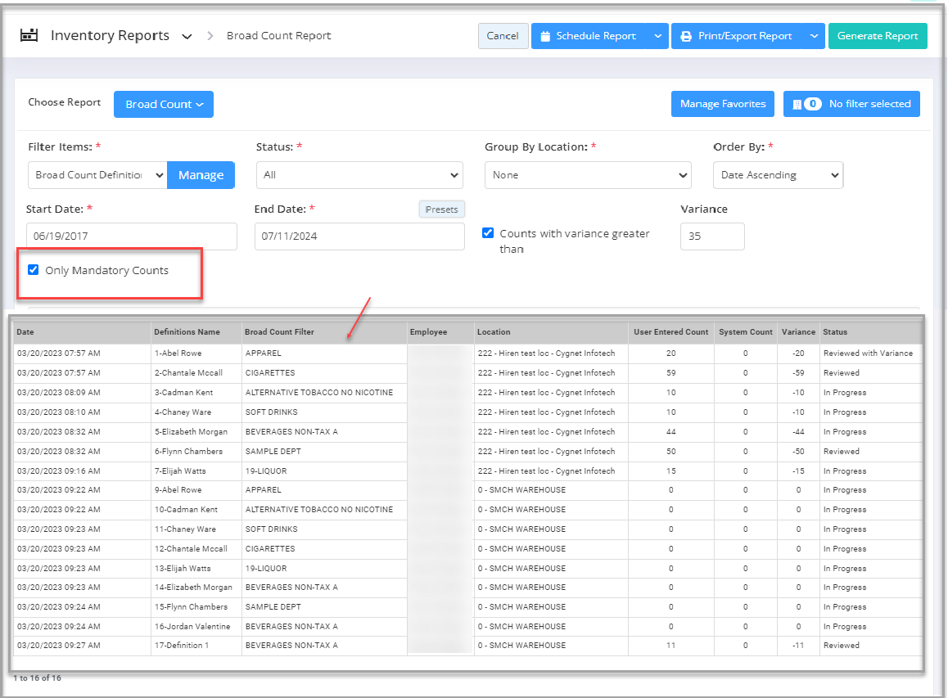Click the Start Date input field
The image size is (948, 698).
coord(131,236)
